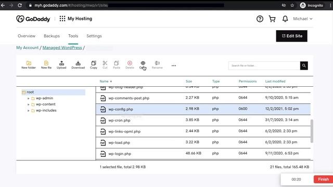
Task: Open the more options ellipsis menu
Action: tap(174, 65)
